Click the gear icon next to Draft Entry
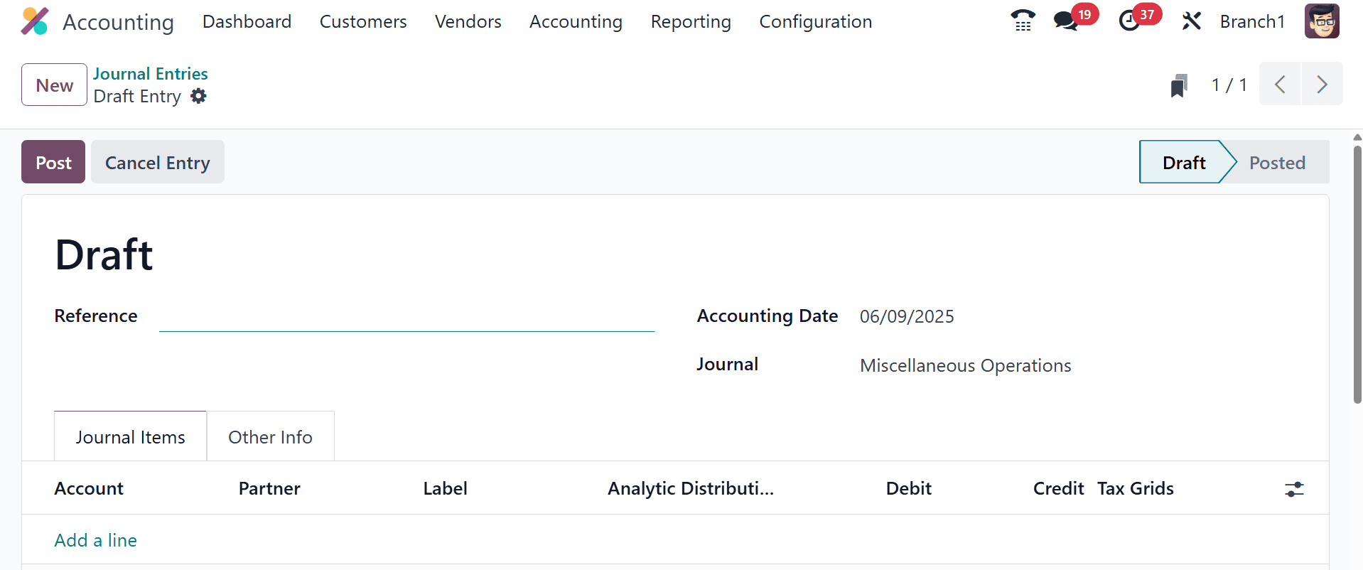 point(198,96)
